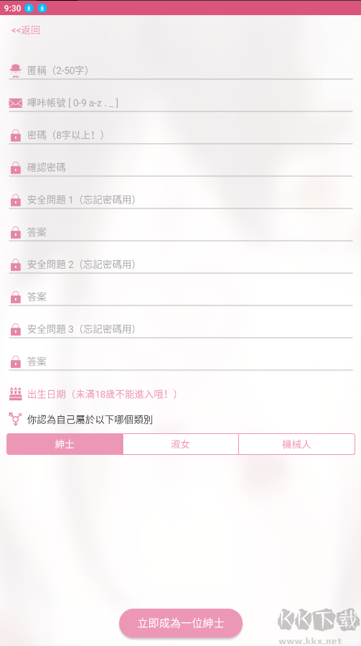Select the 紳士 gender option
The image size is (361, 646).
click(x=65, y=444)
